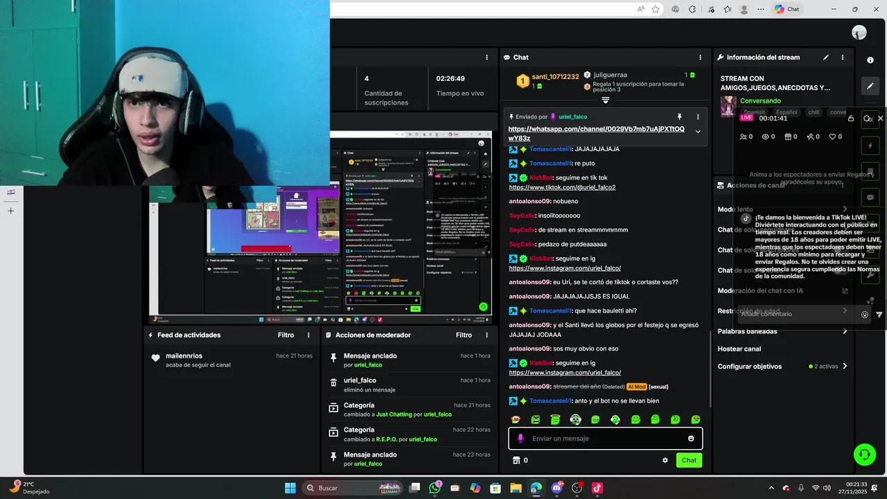Click the pencil icon in Información del stream header
Image resolution: width=887 pixels, height=499 pixels.
point(826,58)
